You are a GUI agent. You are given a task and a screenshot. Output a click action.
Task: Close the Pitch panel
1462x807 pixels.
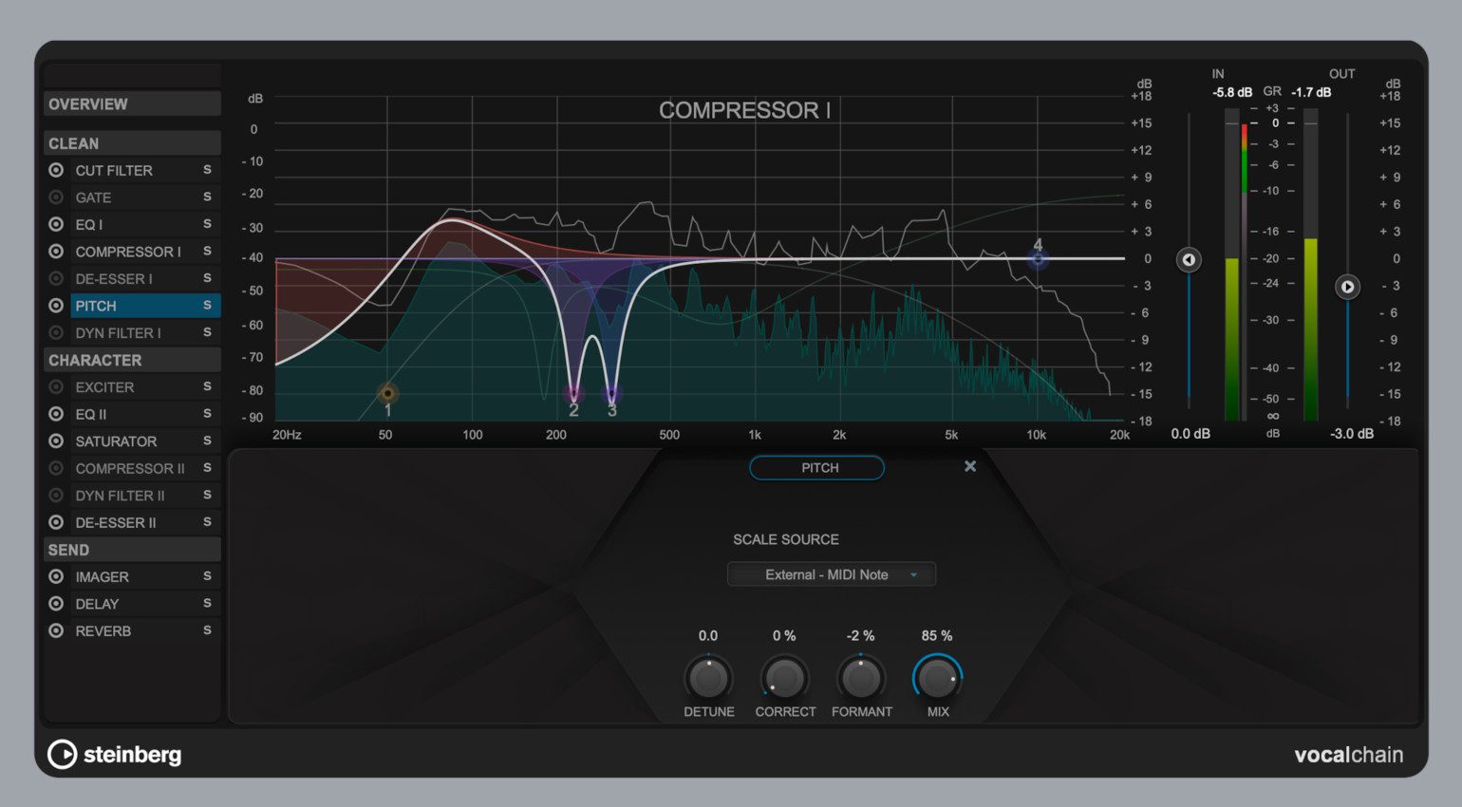(969, 466)
